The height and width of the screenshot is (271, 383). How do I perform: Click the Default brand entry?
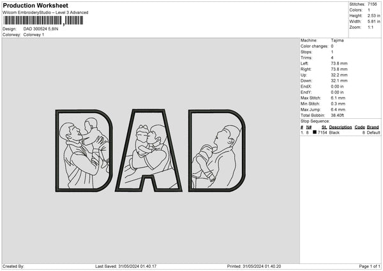tap(373, 132)
